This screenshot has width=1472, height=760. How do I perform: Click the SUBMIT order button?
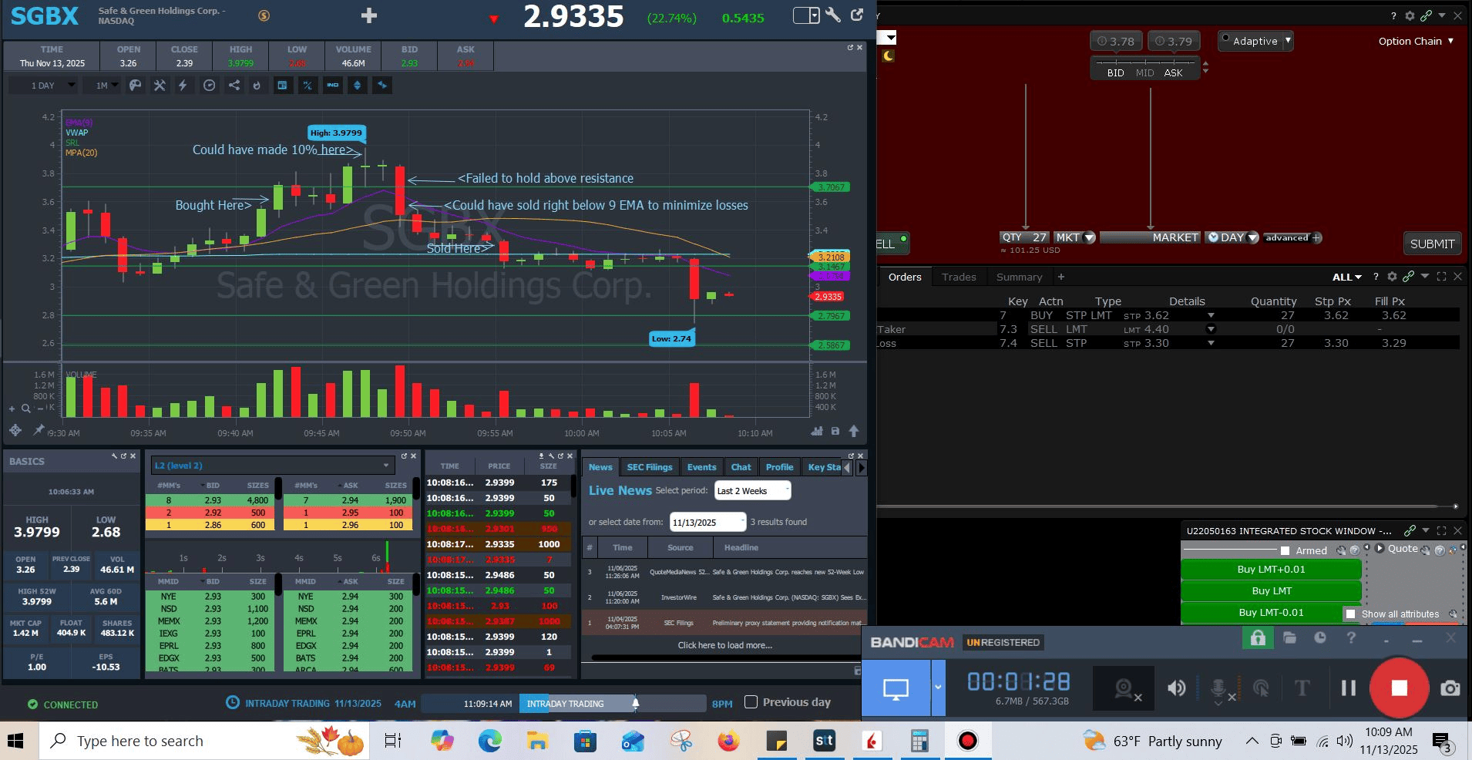[1432, 244]
